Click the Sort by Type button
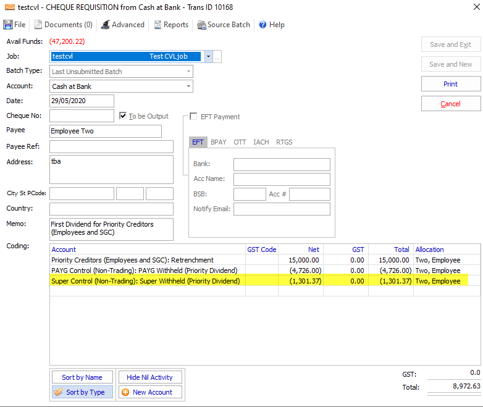The height and width of the screenshot is (407, 483). coord(82,392)
